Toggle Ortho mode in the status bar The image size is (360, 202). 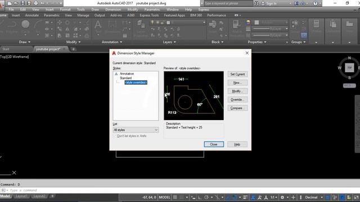(200, 198)
